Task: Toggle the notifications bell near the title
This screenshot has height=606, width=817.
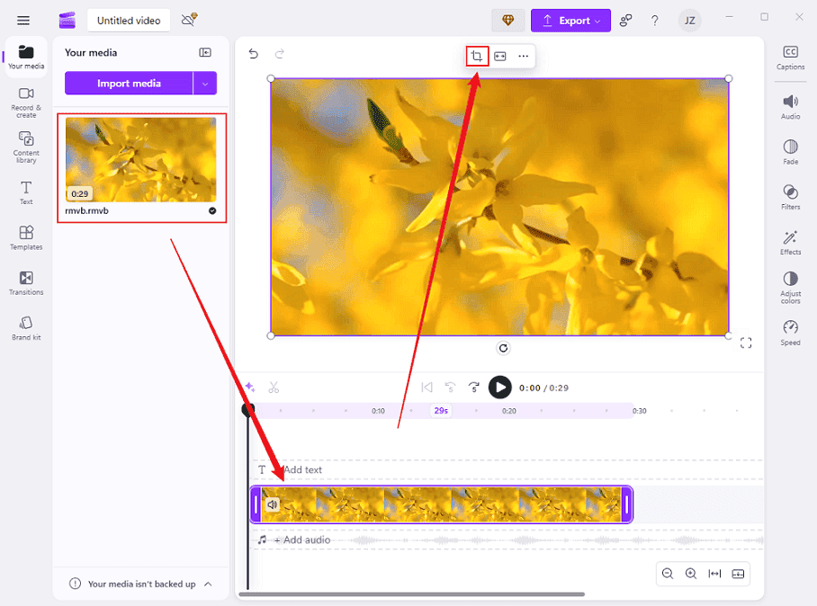Action: tap(186, 18)
